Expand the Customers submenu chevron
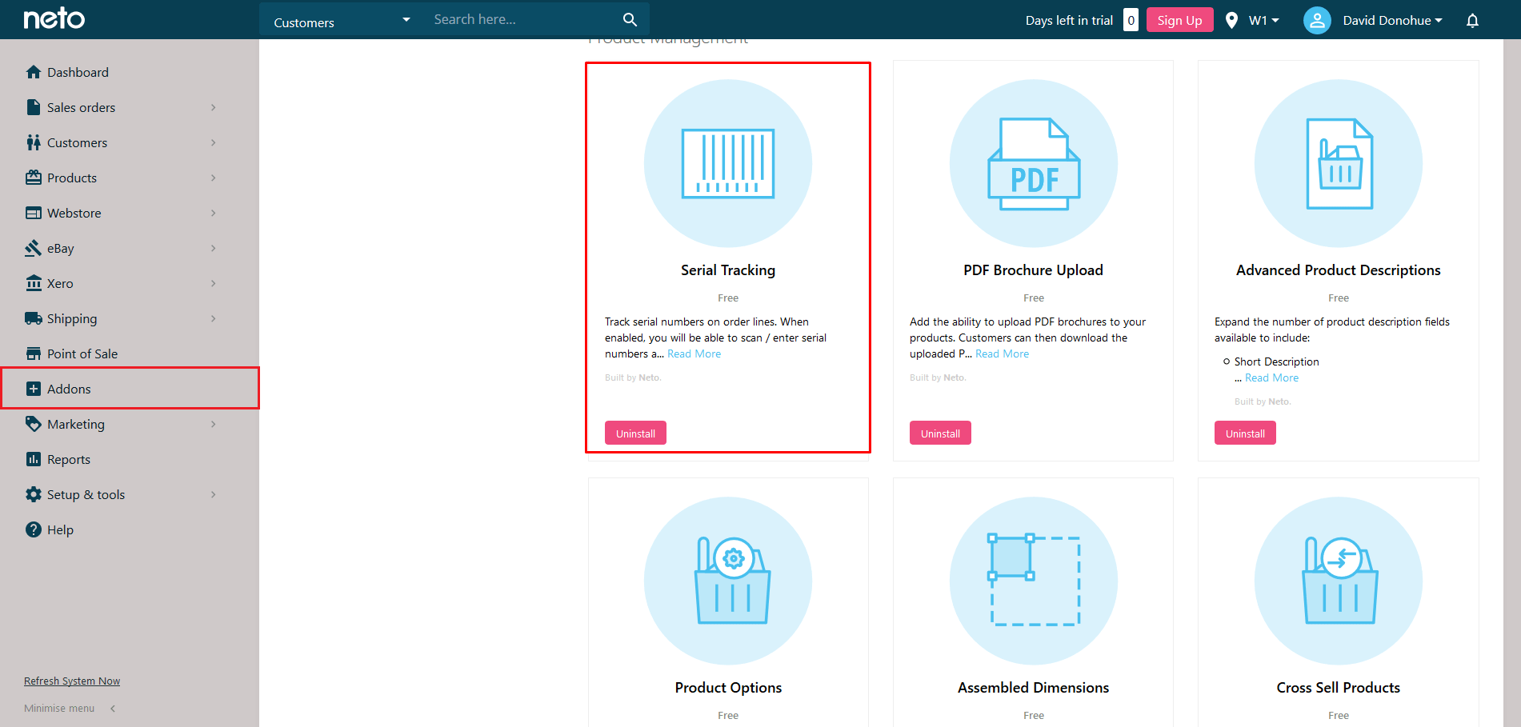Screen dimensions: 1521x727 pyautogui.click(x=214, y=142)
